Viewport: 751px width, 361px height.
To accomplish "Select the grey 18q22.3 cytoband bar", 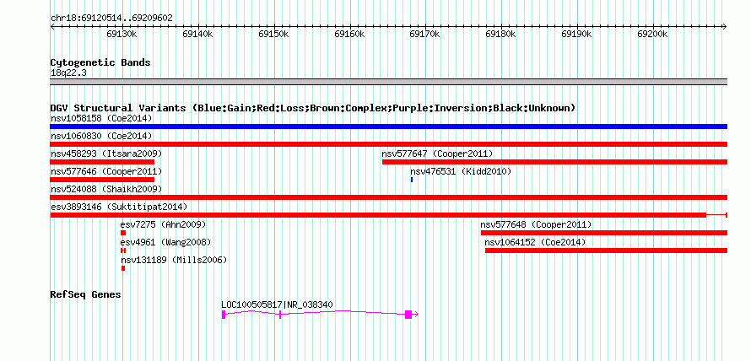I will [388, 82].
